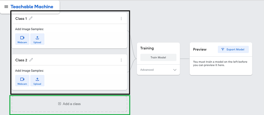The height and width of the screenshot is (115, 264).
Task: Click the Teachable Machine title link
Action: 32,7
